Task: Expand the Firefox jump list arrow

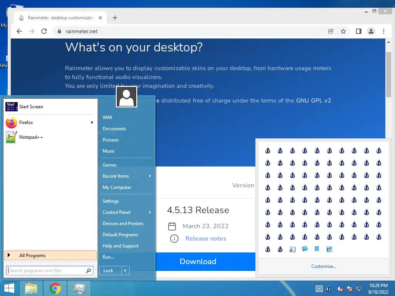Action: [92, 122]
